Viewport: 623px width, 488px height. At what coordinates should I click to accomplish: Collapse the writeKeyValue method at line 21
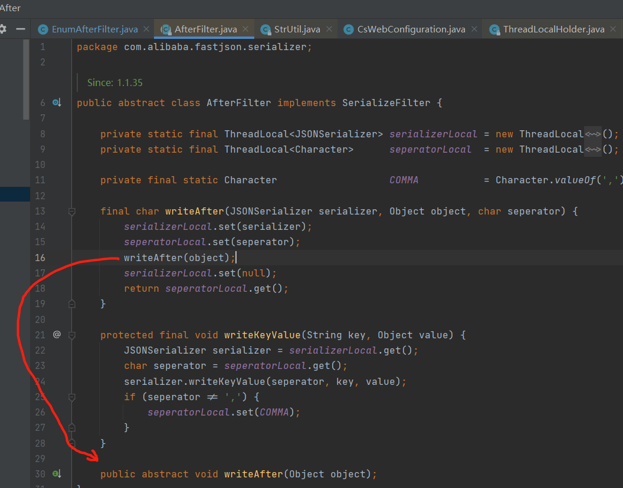(x=72, y=335)
